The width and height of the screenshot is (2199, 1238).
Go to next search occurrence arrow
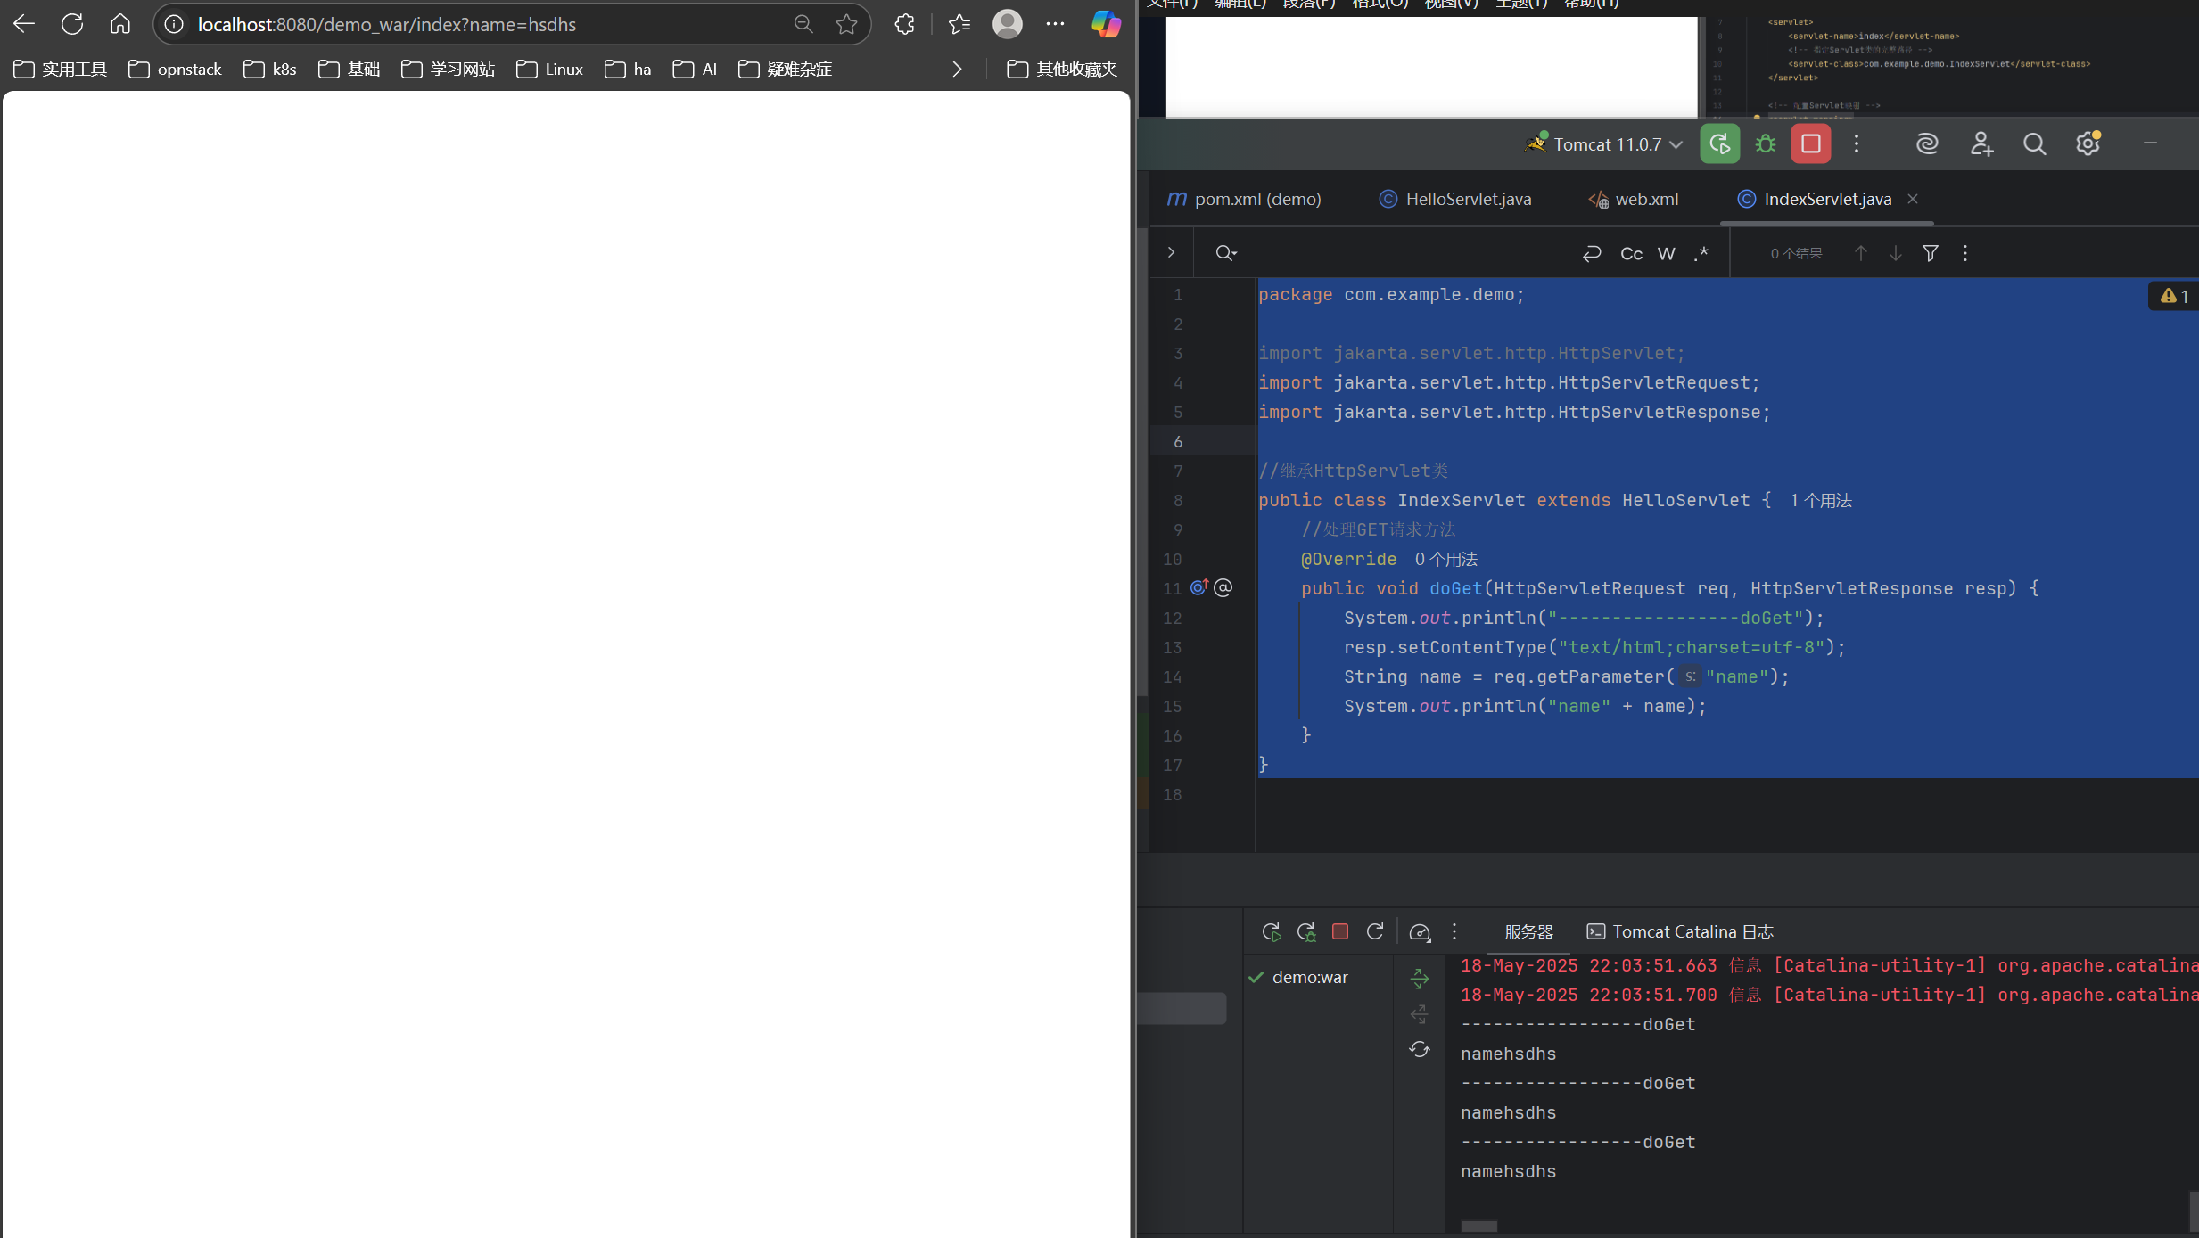[x=1896, y=253]
